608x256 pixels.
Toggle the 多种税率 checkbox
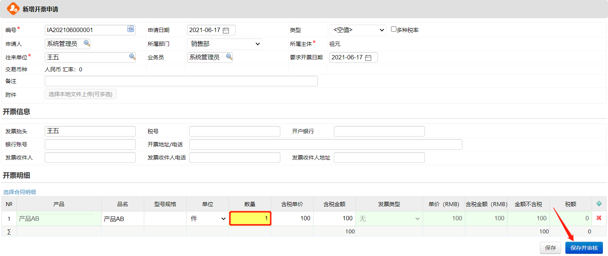(x=394, y=29)
